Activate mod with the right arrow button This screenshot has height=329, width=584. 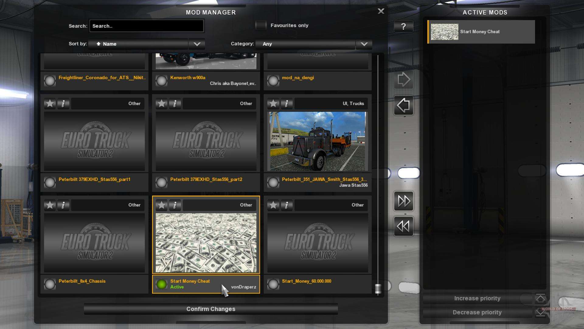[404, 80]
